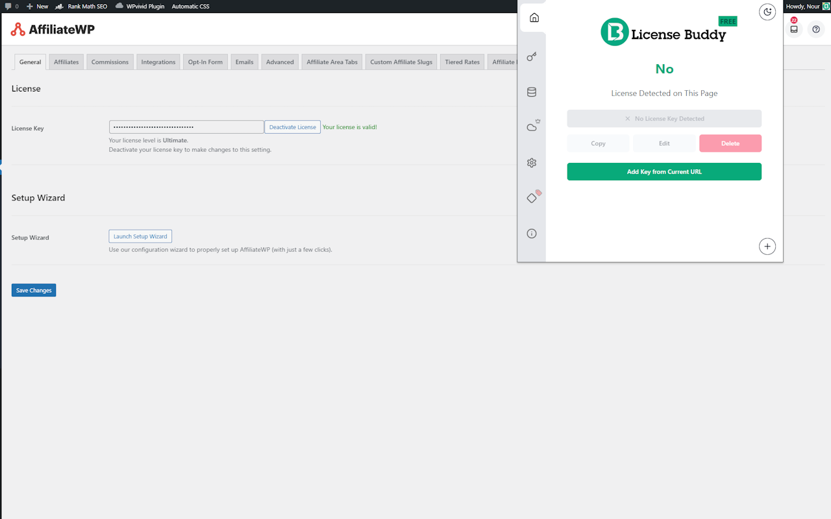Open Rank Math SEO admin bar menu

pyautogui.click(x=81, y=6)
